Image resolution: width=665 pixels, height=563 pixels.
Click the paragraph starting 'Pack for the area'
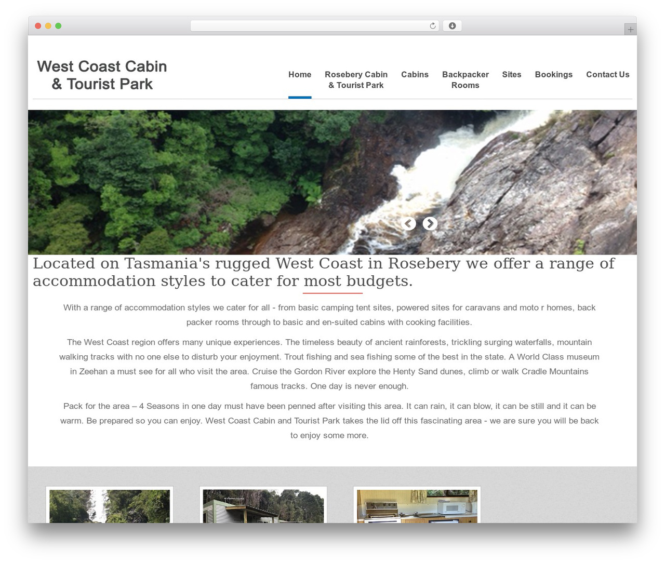click(x=329, y=421)
